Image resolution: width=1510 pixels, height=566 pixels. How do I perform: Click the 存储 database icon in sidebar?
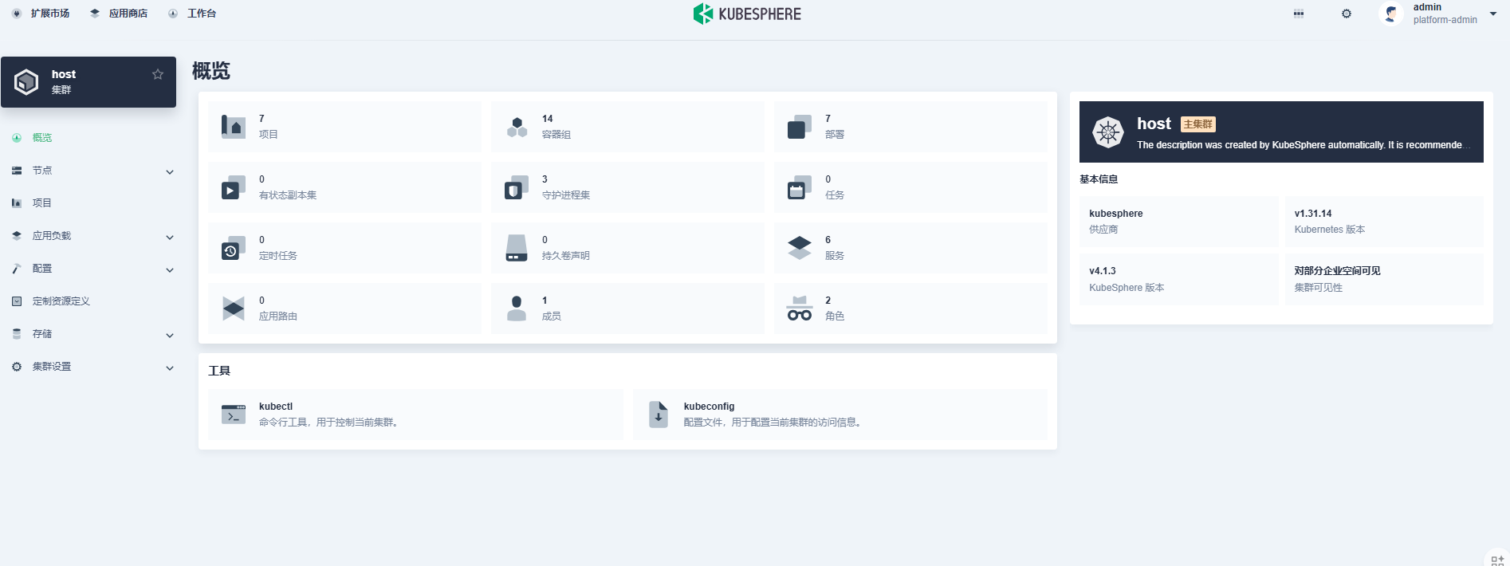pyautogui.click(x=17, y=334)
